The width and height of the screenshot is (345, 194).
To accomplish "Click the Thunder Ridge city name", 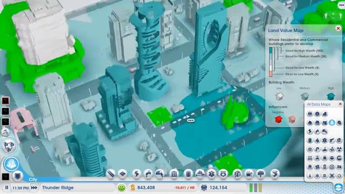I will [58, 188].
